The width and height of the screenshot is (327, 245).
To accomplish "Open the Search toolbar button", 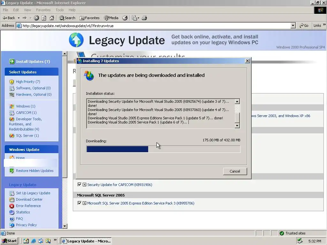I will [67, 18].
